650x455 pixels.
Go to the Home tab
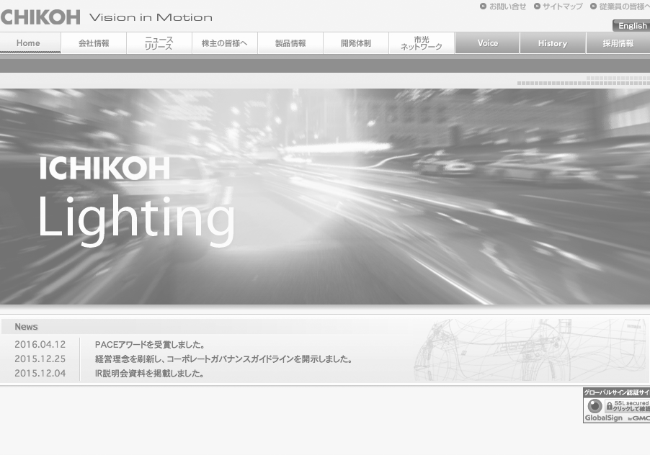[30, 43]
